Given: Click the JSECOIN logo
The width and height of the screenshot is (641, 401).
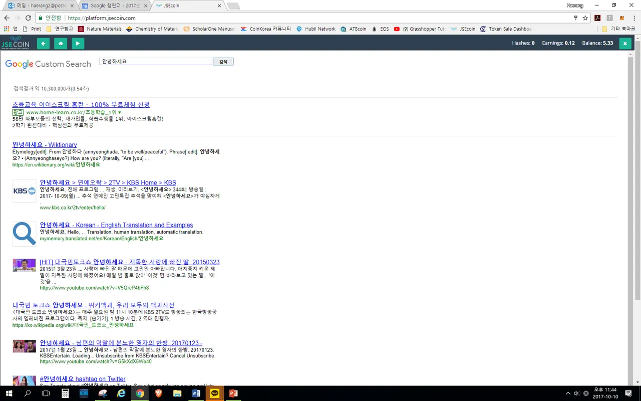Looking at the screenshot, I should (x=16, y=43).
